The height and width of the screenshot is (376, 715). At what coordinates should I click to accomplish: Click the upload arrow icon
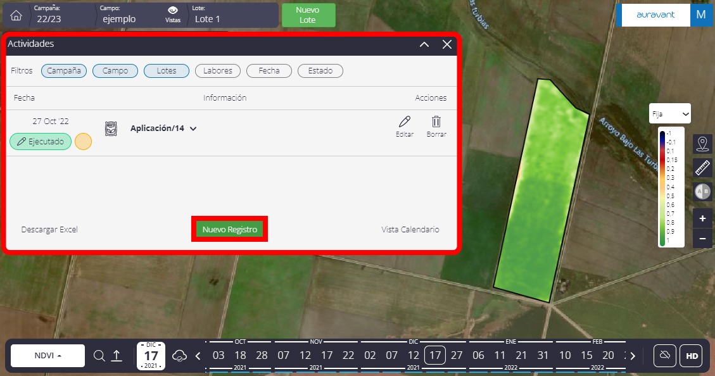117,356
